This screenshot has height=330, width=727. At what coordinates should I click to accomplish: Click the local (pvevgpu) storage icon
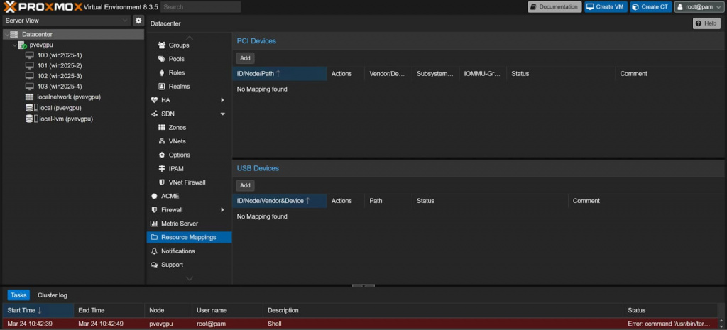31,108
